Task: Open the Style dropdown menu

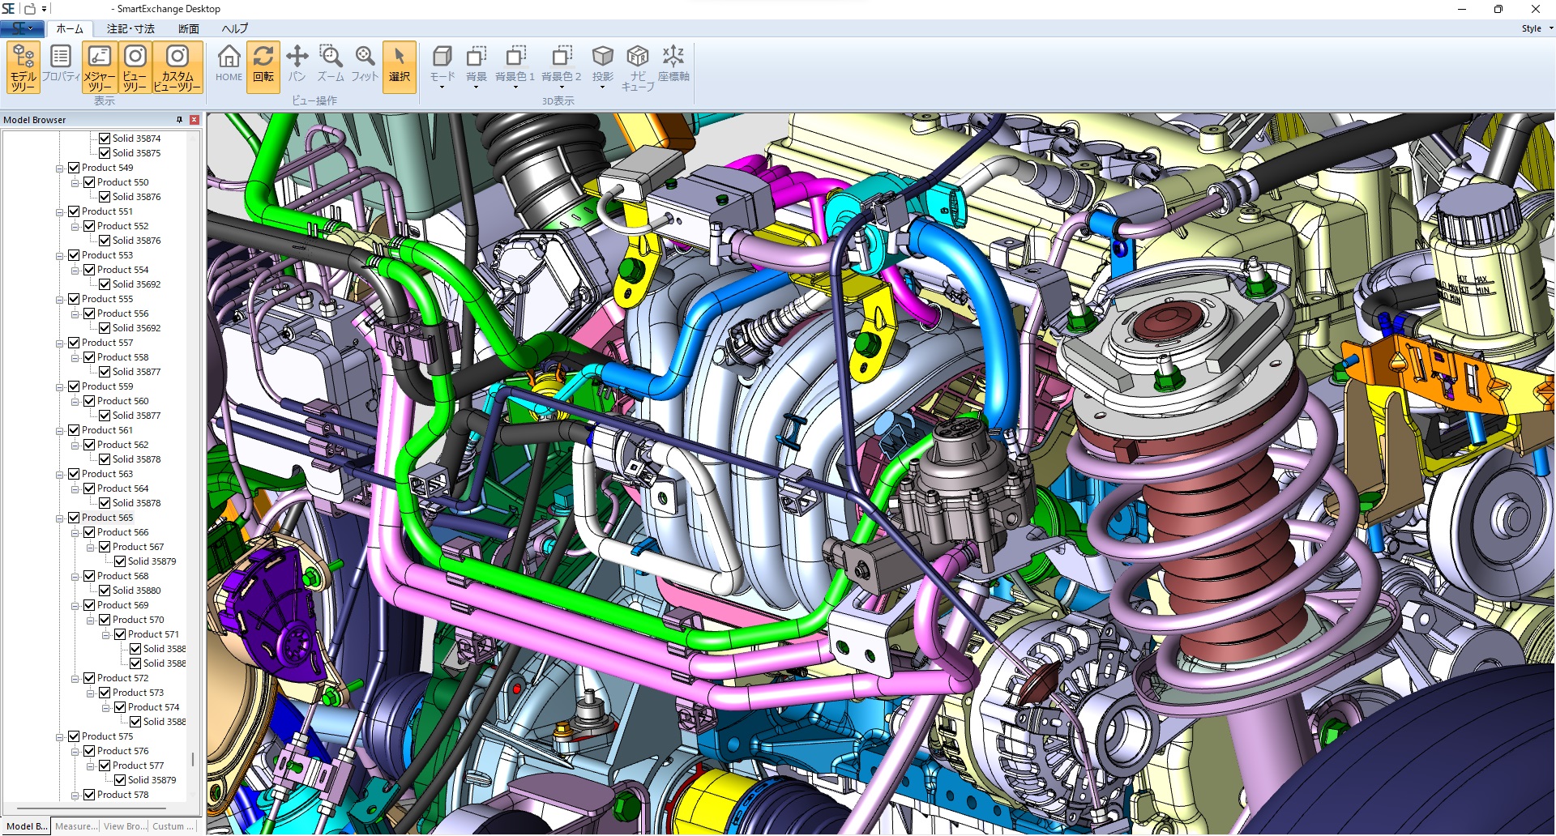Action: [1537, 28]
